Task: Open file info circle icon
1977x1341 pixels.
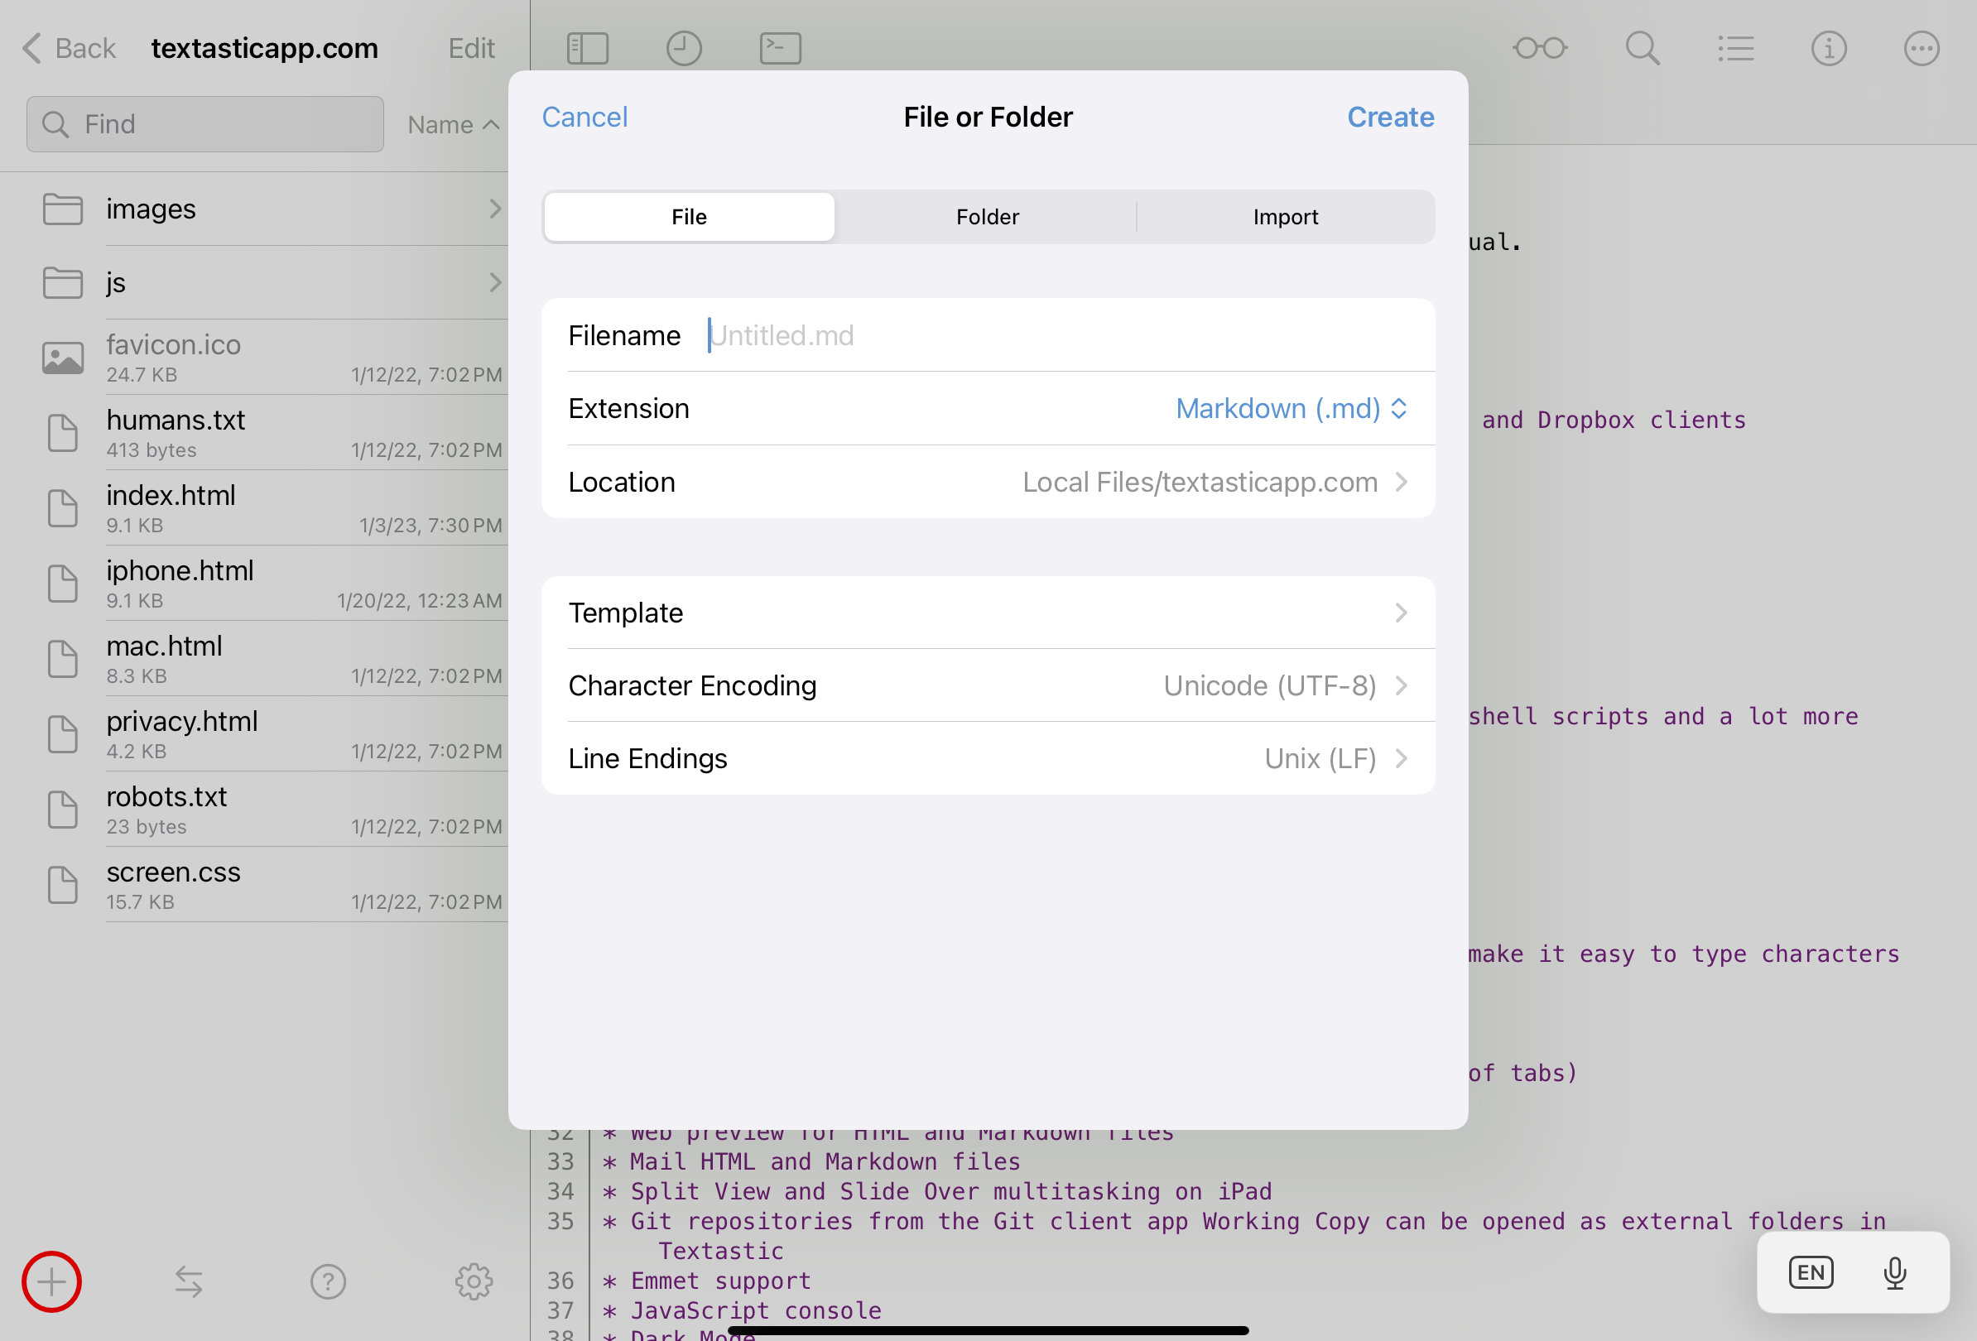Action: tap(1828, 49)
